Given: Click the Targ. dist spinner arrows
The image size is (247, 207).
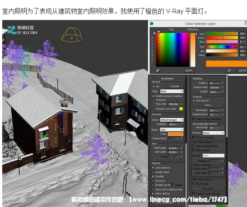Looking at the screenshot, I should [182, 104].
